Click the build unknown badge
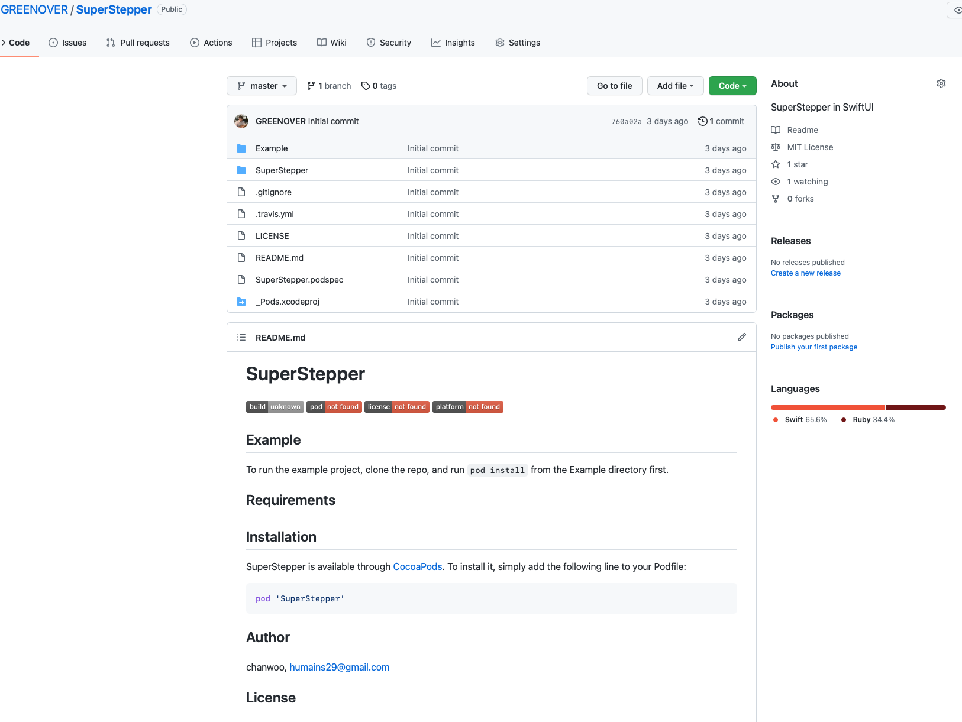The height and width of the screenshot is (722, 962). click(275, 407)
